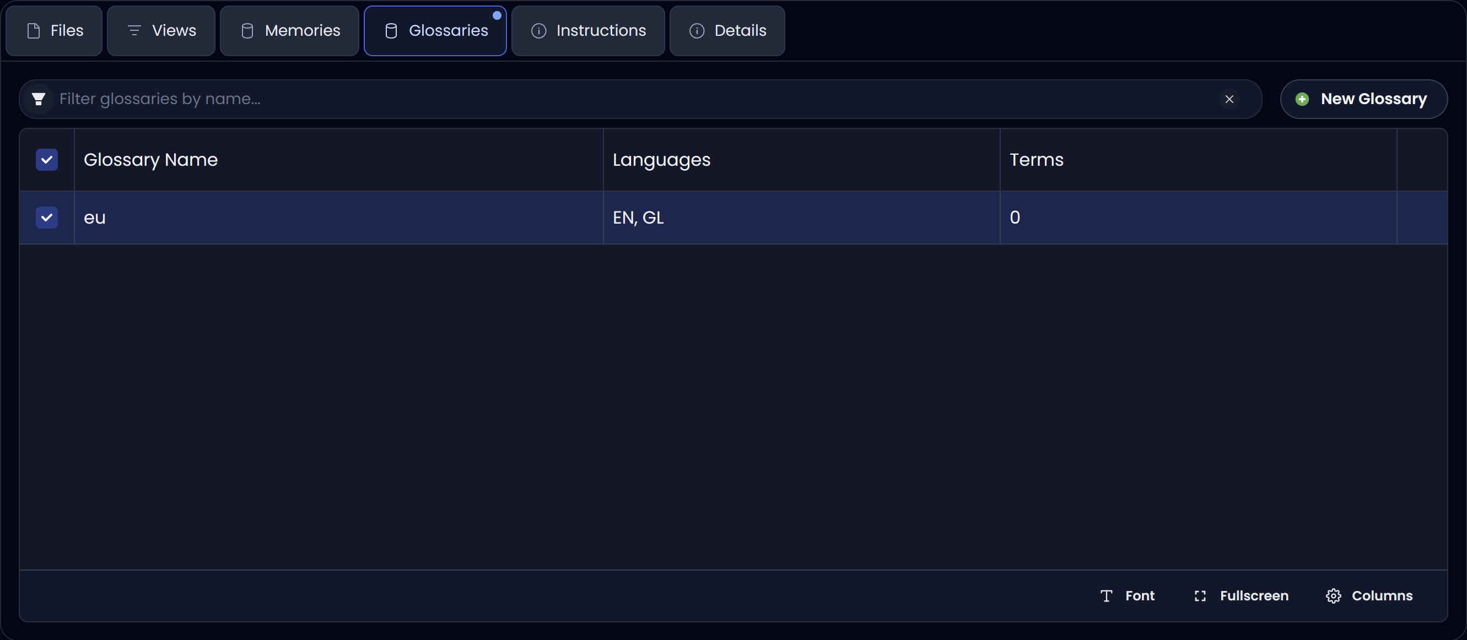Click the filter glossaries input field

pos(456,99)
